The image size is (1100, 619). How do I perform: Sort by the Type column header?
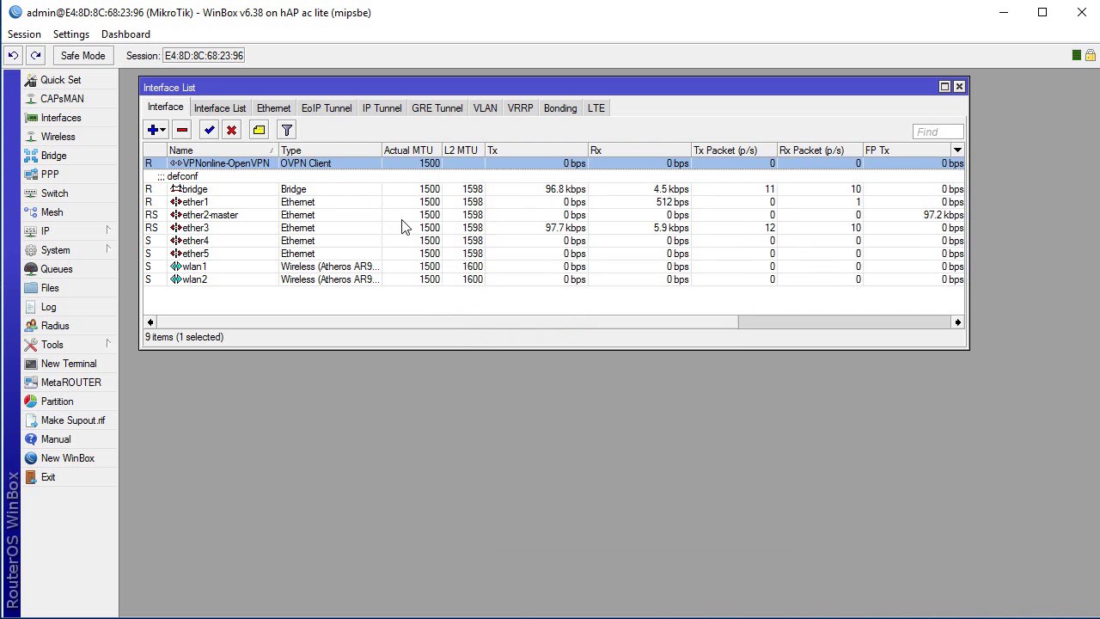tap(330, 150)
